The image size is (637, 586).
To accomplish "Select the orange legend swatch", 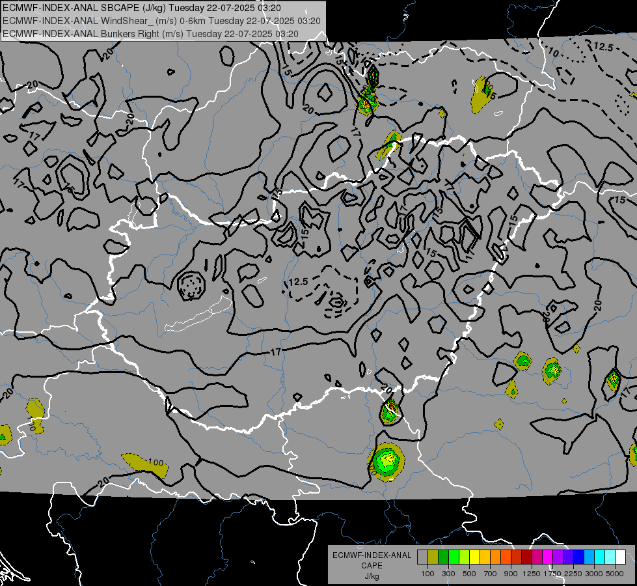I will point(495,557).
